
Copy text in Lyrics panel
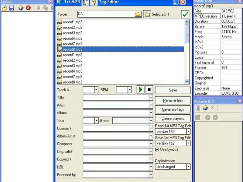pyautogui.click(x=46, y=8)
